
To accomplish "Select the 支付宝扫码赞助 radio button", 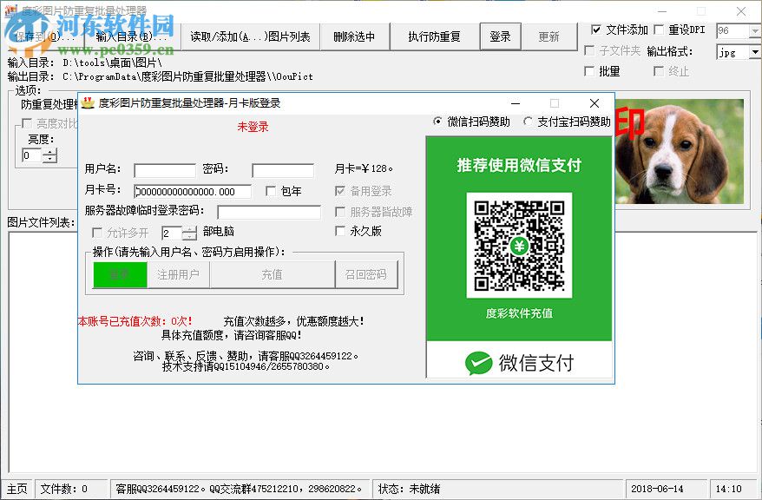I will point(529,122).
